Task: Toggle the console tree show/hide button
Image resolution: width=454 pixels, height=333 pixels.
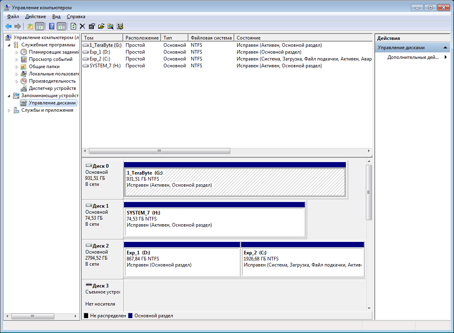Action: [39, 26]
